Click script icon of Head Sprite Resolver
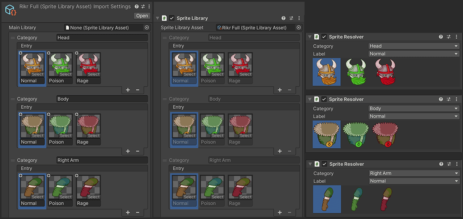 click(x=317, y=37)
